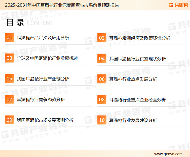Click the CONTENT subtitle text
Image resolution: width=190 pixels, height=157 pixels.
click(40, 23)
